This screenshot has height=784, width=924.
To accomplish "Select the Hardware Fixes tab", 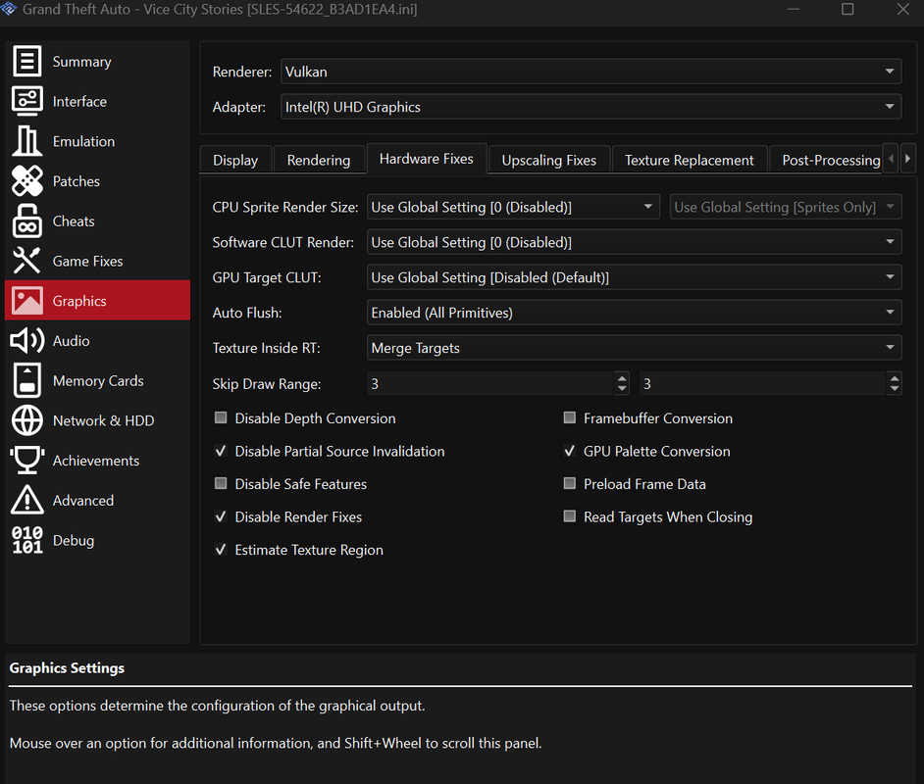I will (x=427, y=159).
